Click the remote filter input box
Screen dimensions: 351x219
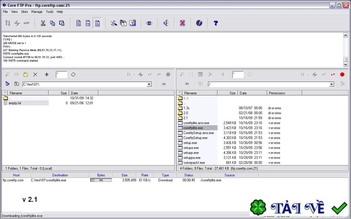[x=238, y=75]
